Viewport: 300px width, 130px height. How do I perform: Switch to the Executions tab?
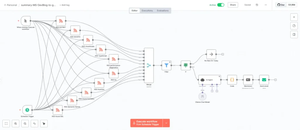tap(147, 11)
